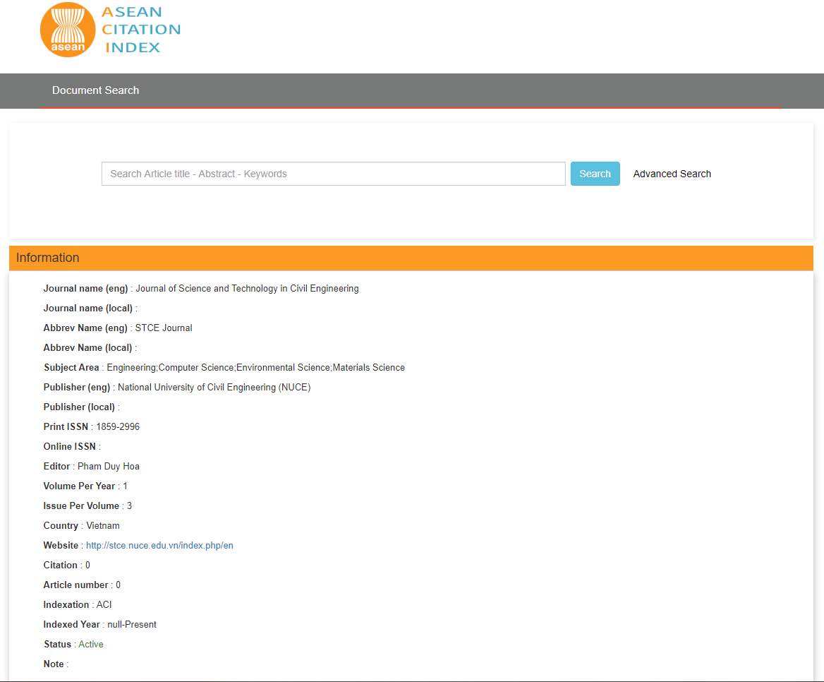This screenshot has height=682, width=824.
Task: Focus the Search Article title input field
Action: pos(333,174)
